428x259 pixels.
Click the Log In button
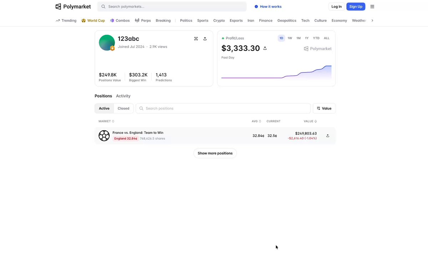point(336,6)
